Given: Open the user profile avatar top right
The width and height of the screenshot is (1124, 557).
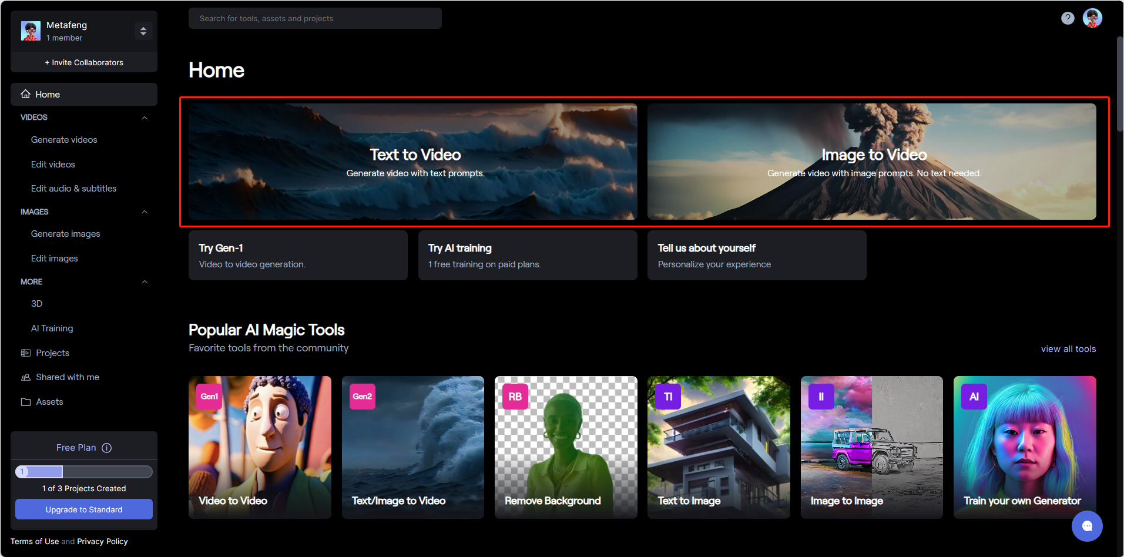Looking at the screenshot, I should point(1092,18).
